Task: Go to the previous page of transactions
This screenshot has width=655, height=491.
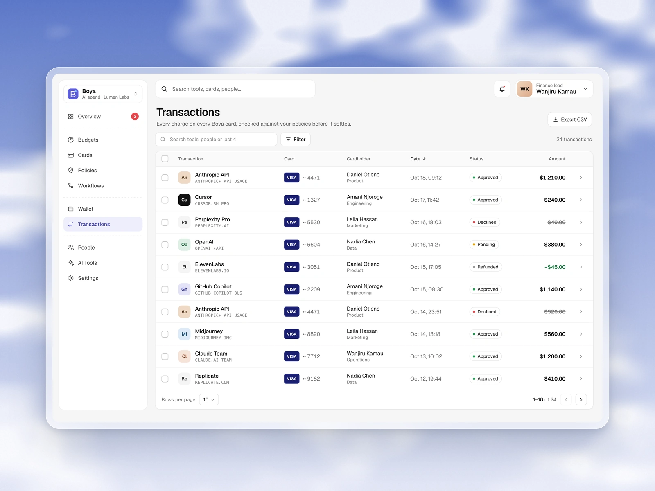Action: pos(566,399)
